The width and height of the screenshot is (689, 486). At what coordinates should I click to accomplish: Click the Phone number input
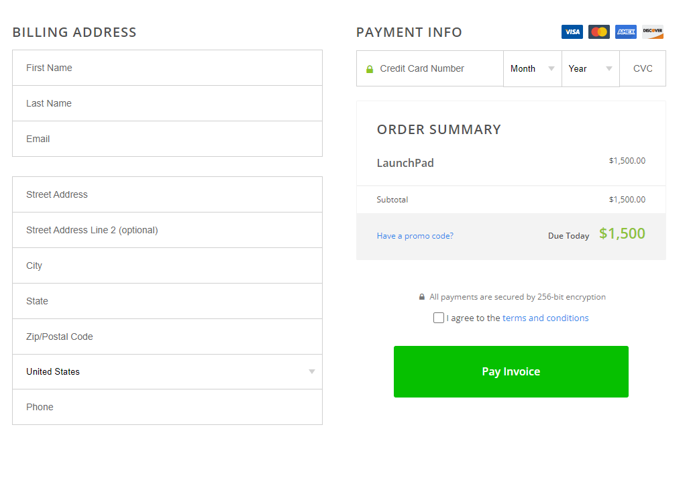point(167,407)
